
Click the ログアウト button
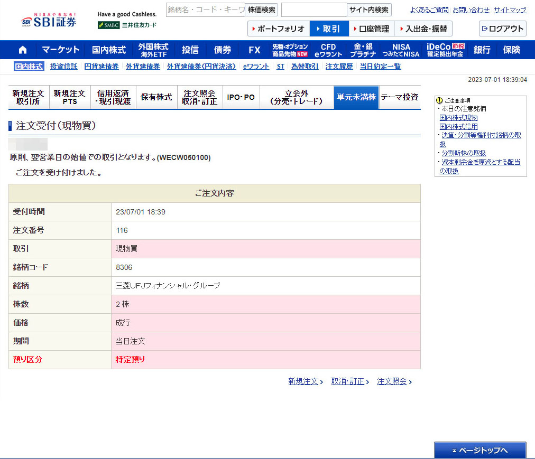coord(502,29)
